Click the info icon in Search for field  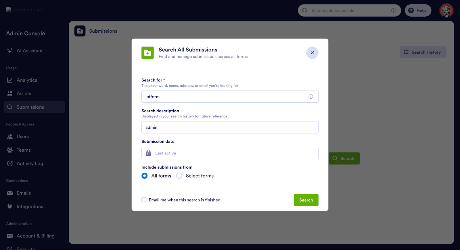[311, 97]
